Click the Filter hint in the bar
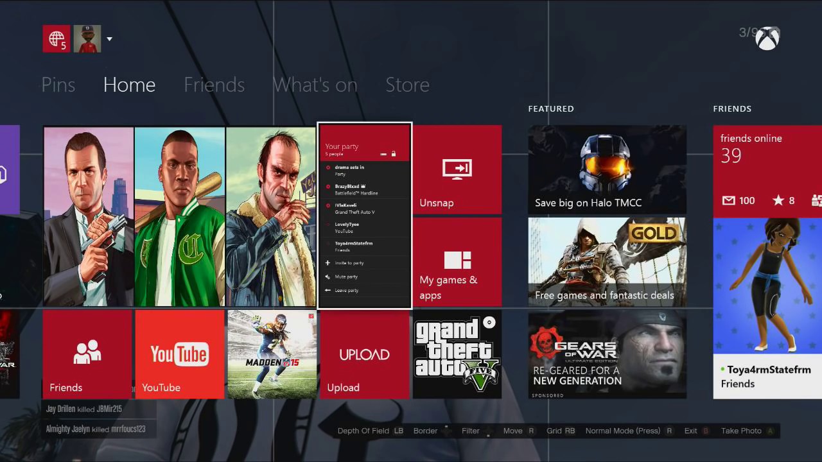The image size is (822, 462). point(477,431)
